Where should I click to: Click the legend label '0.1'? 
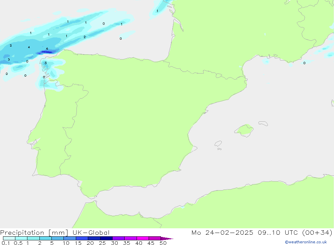coord(6,243)
